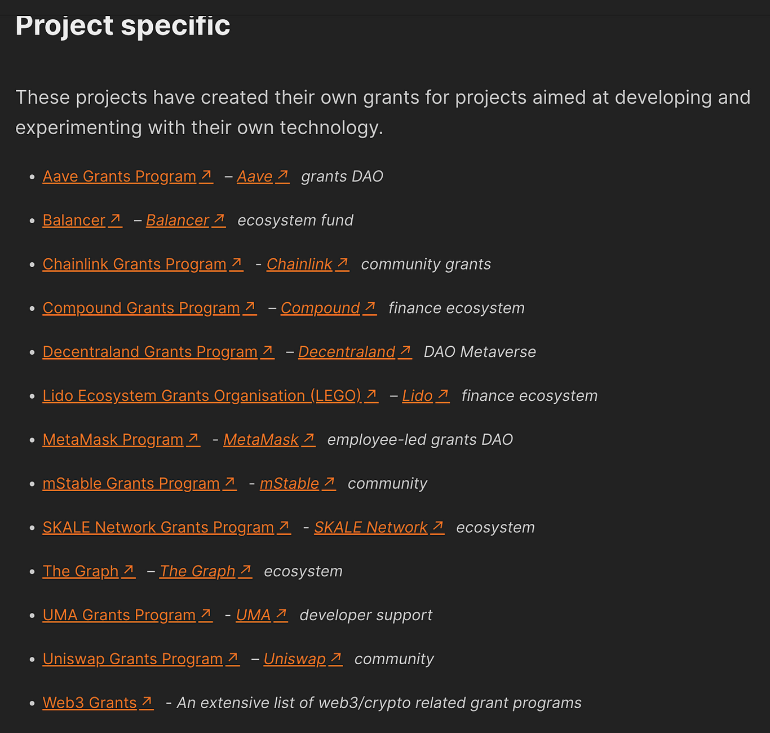Open the SKALE Network Grants Program link

tap(166, 528)
